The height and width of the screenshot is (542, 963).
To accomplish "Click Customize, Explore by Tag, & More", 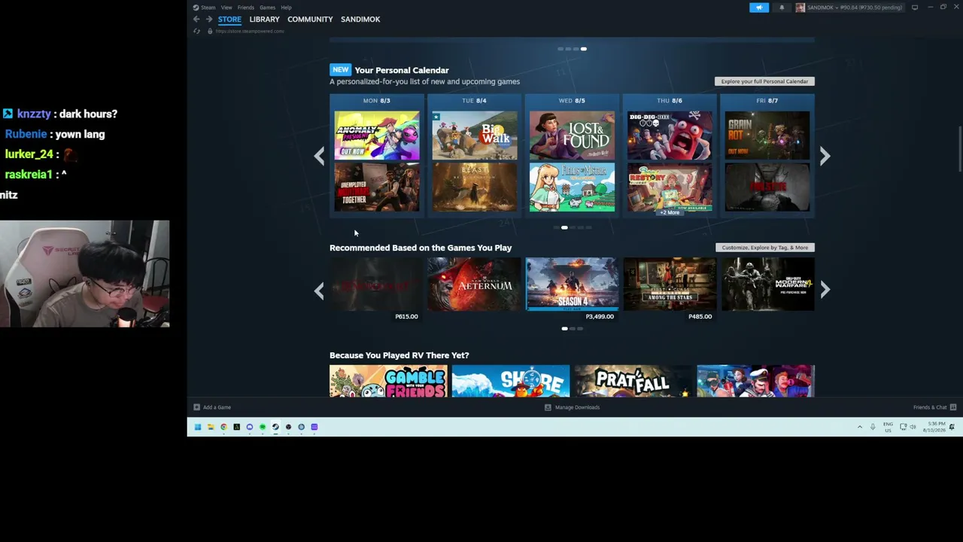I will coord(765,248).
